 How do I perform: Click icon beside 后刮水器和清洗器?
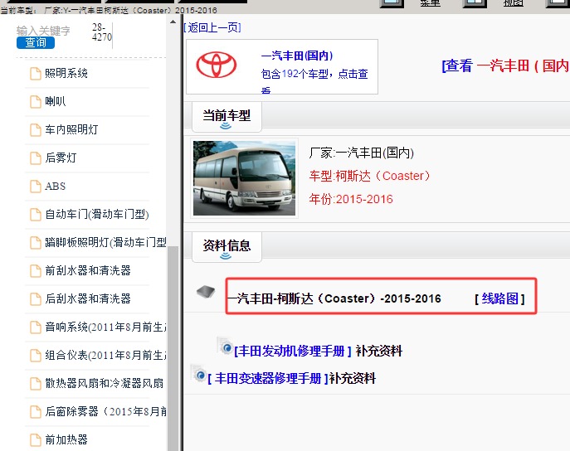[x=35, y=298]
